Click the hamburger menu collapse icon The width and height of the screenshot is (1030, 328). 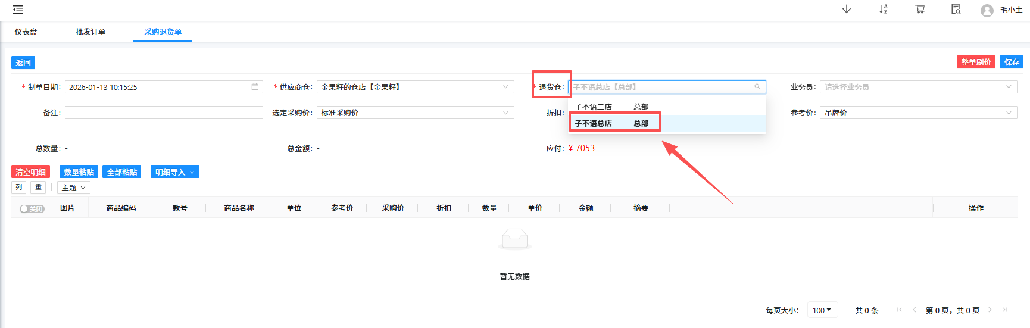click(18, 10)
